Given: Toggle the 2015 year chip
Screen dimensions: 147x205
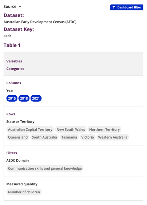Looking at the screenshot, I should 12,98.
